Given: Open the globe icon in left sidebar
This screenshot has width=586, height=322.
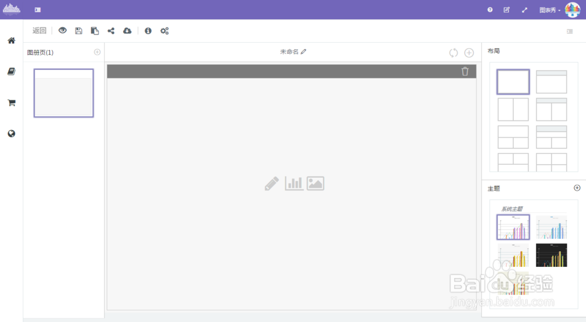Looking at the screenshot, I should 12,134.
